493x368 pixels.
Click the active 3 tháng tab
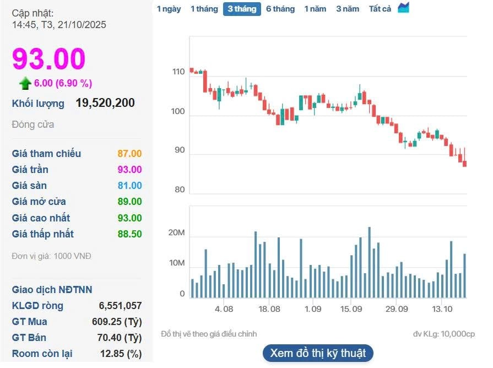(242, 9)
